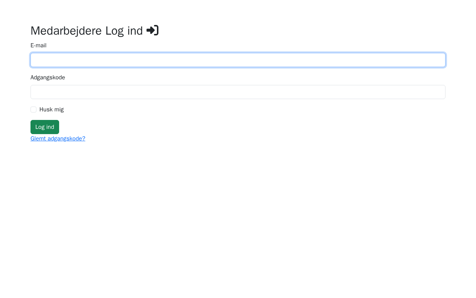Click the sign-in arrow icon beside heading

(x=152, y=30)
